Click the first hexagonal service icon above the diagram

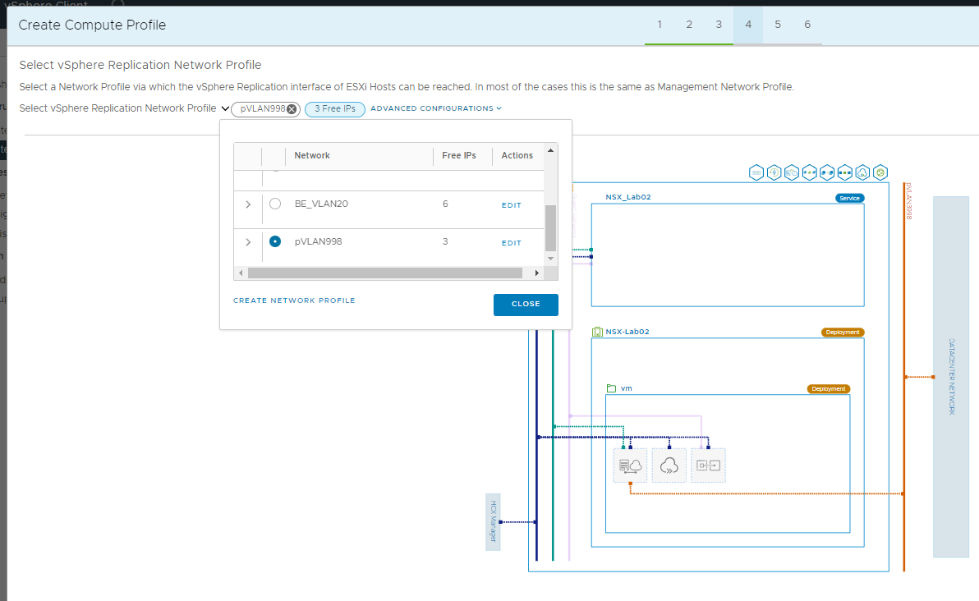click(756, 172)
